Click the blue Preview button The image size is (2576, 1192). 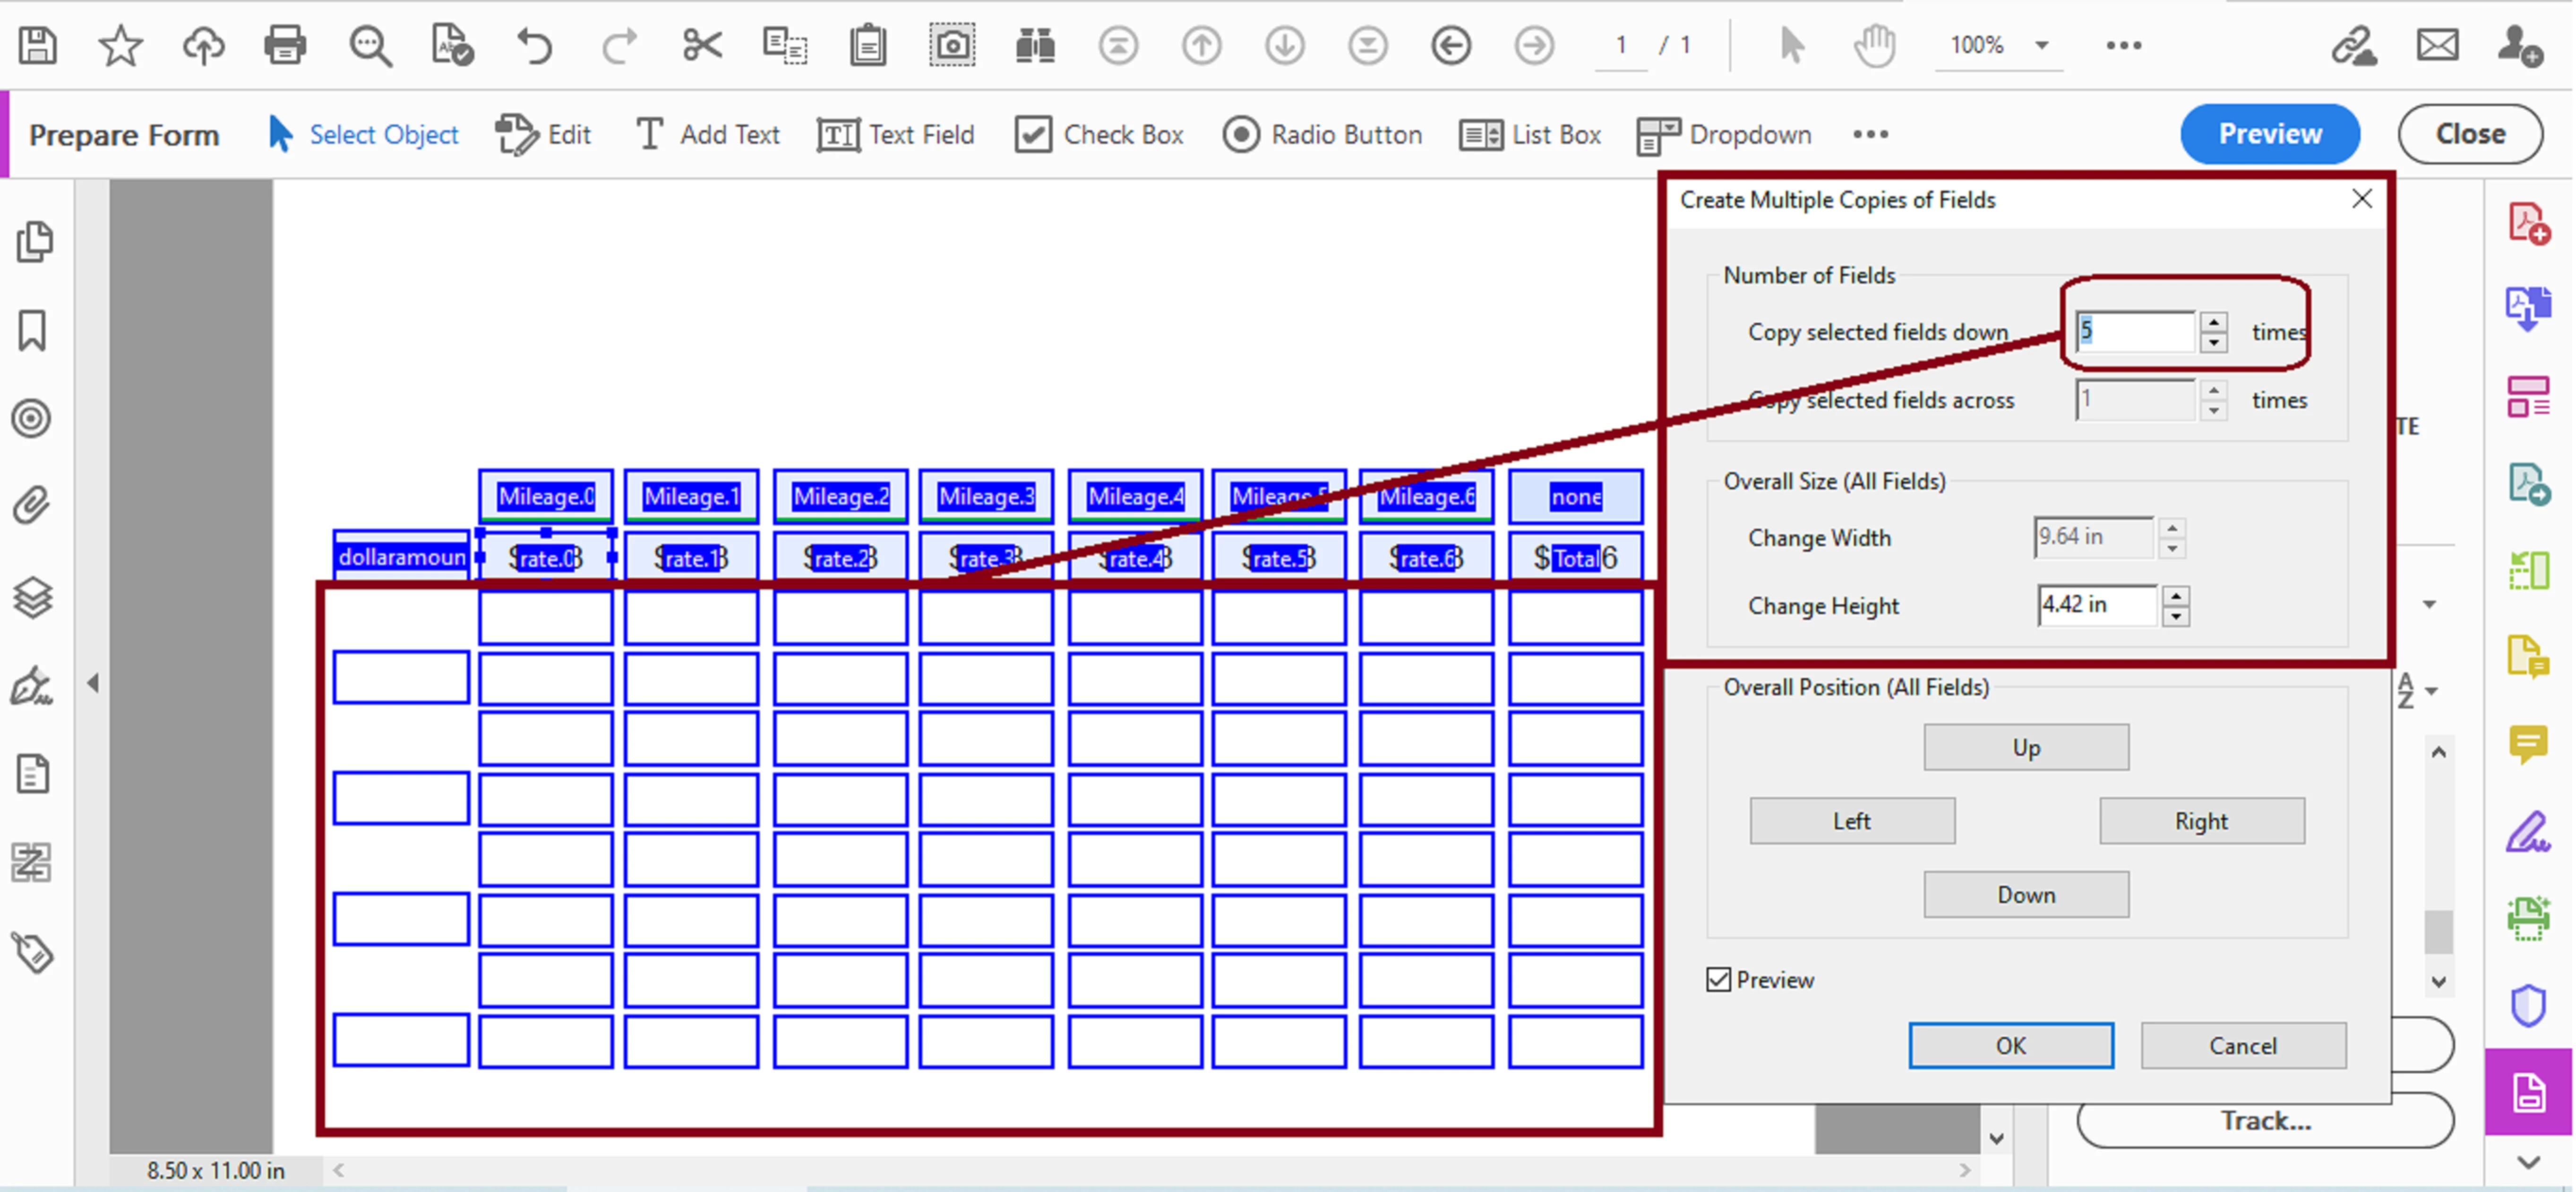point(2269,134)
